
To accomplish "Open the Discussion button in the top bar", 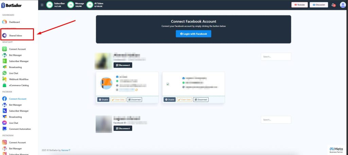I will 319,5.
